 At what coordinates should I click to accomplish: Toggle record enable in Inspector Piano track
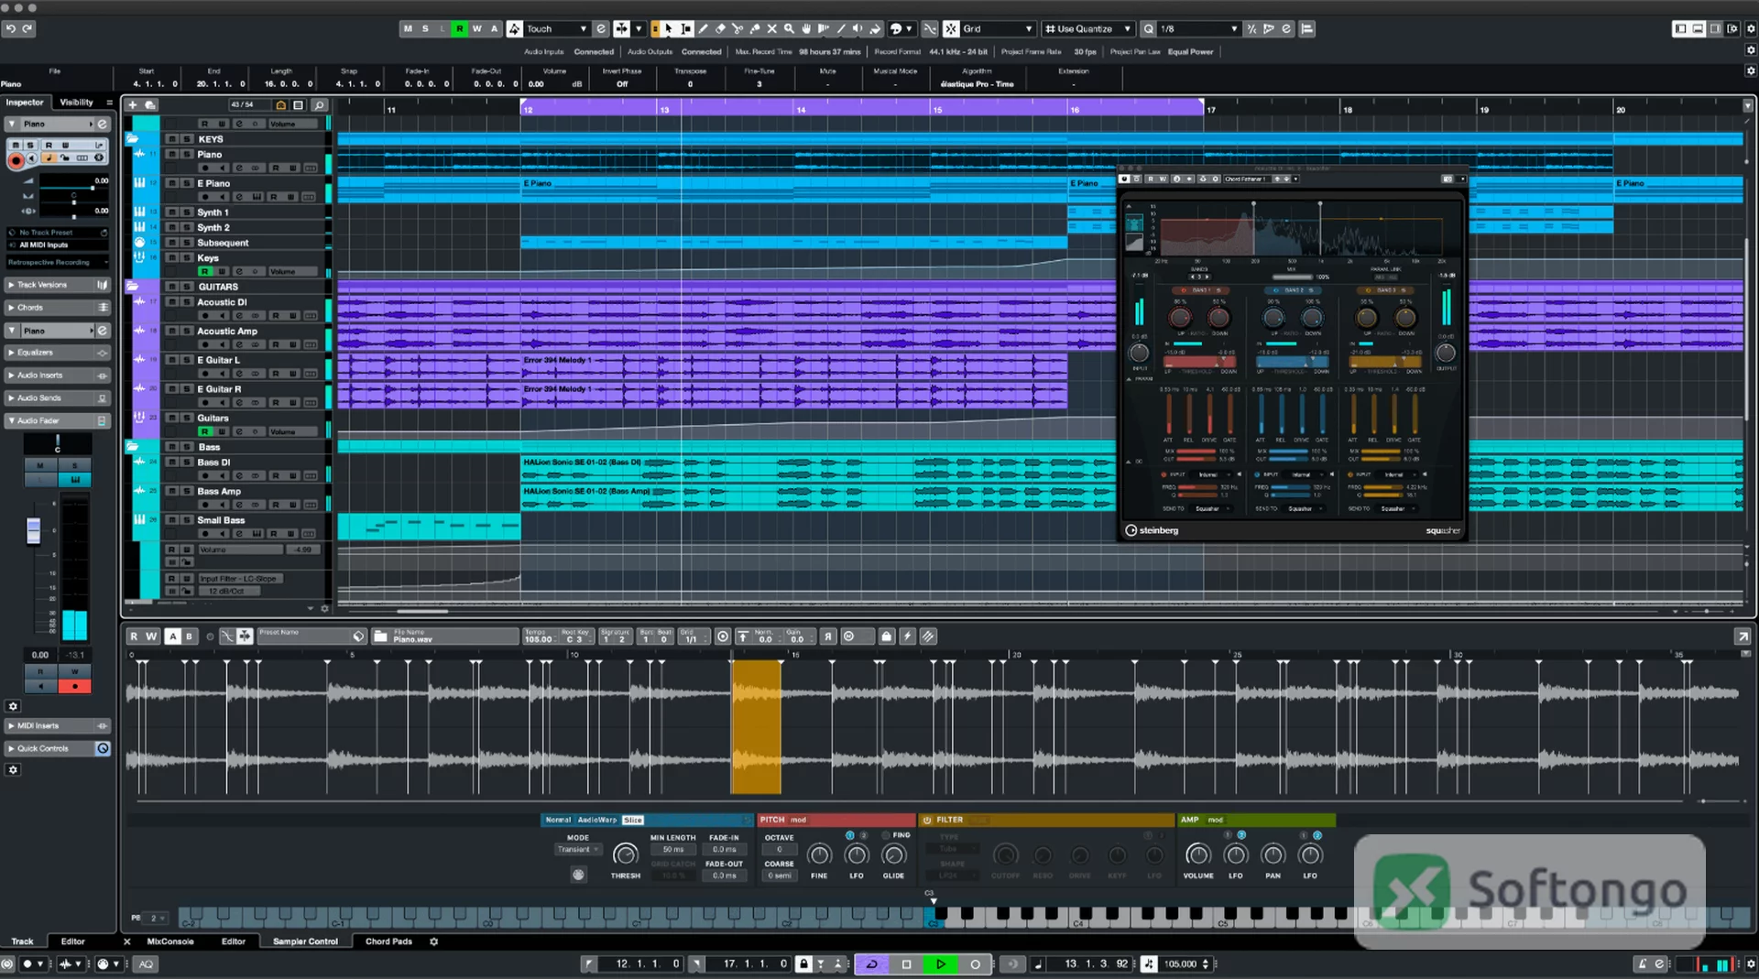16,160
